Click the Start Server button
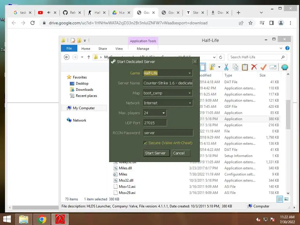The image size is (300, 225). pos(156,153)
